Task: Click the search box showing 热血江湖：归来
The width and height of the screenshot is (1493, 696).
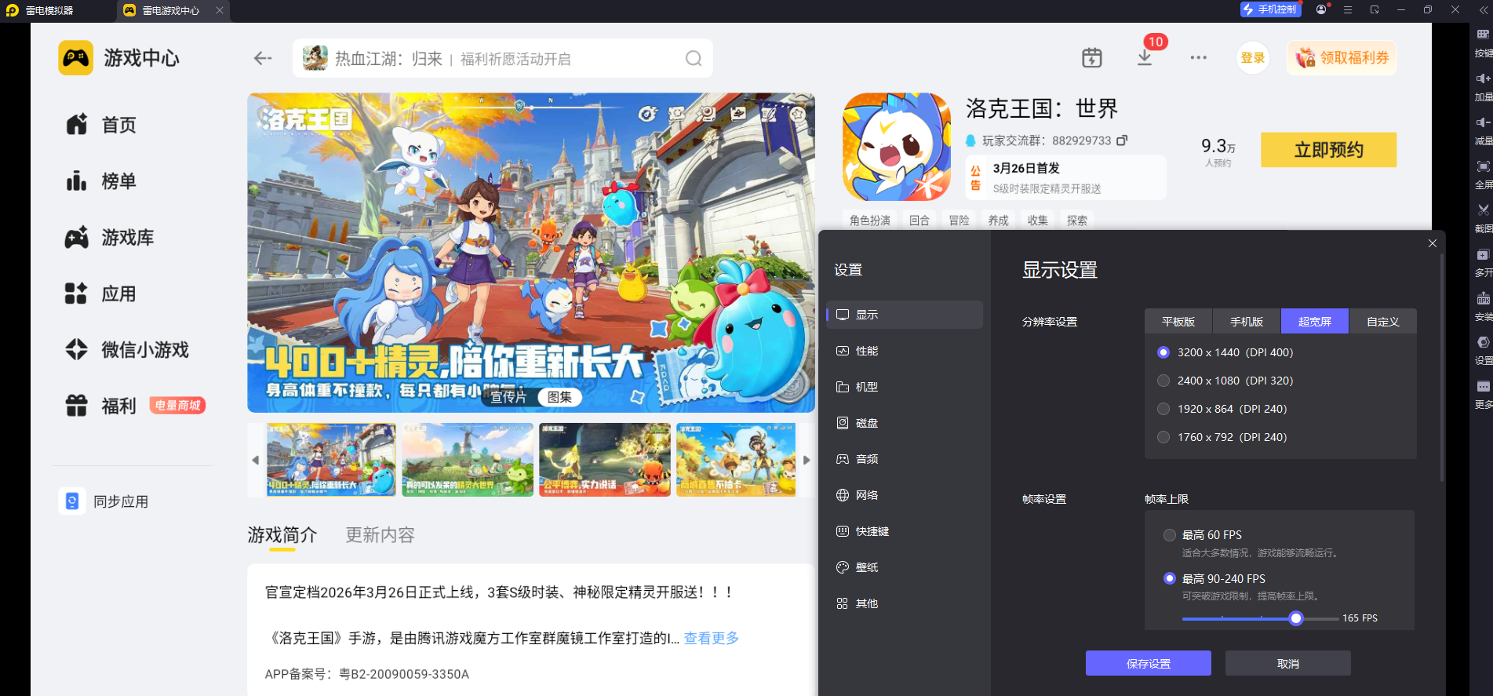Action: [x=503, y=58]
